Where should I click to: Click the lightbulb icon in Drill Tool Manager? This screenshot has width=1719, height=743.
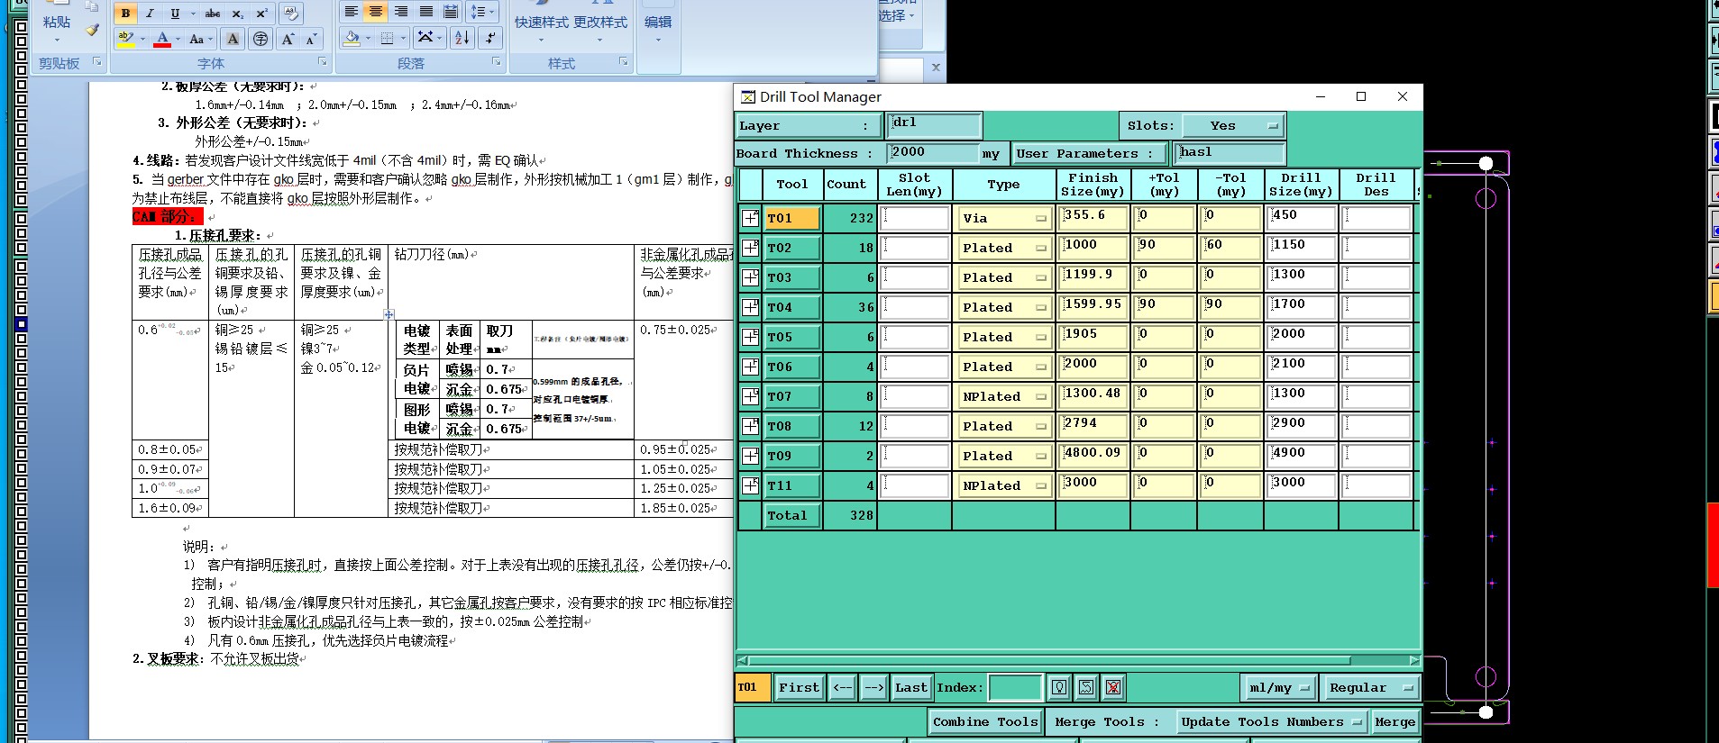[x=1059, y=687]
